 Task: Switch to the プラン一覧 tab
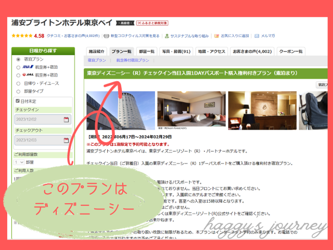pyautogui.click(x=121, y=52)
